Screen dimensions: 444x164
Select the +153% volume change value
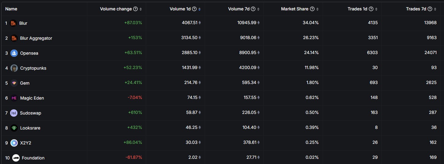click(x=135, y=38)
